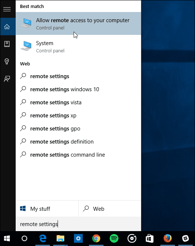The image size is (195, 246).
Task: Open the Cortana hamburger menu
Action: click(7, 9)
